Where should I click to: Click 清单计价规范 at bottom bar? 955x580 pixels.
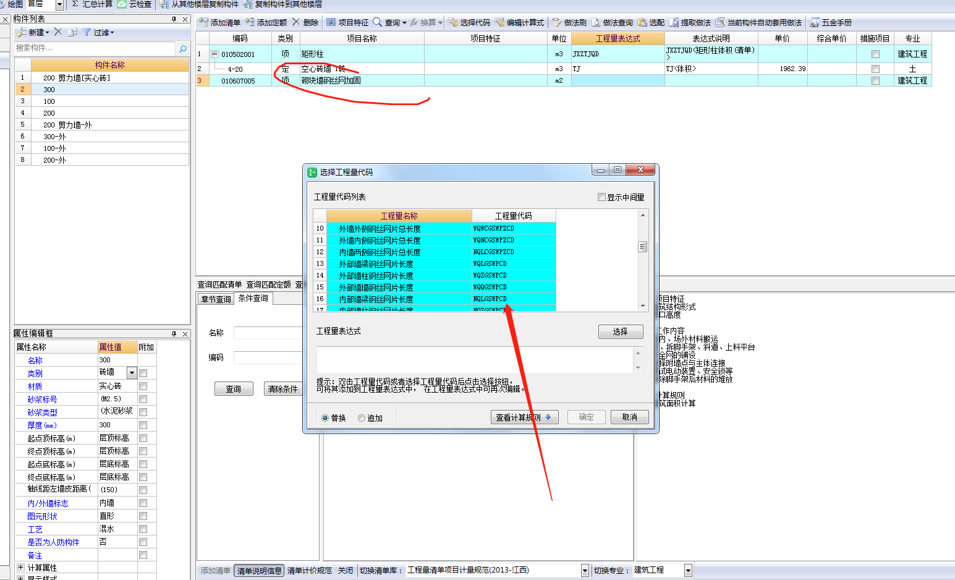310,571
